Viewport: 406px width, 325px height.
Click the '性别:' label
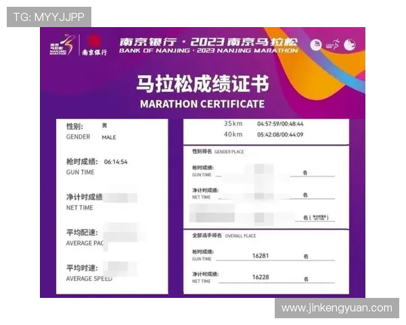pyautogui.click(x=74, y=127)
